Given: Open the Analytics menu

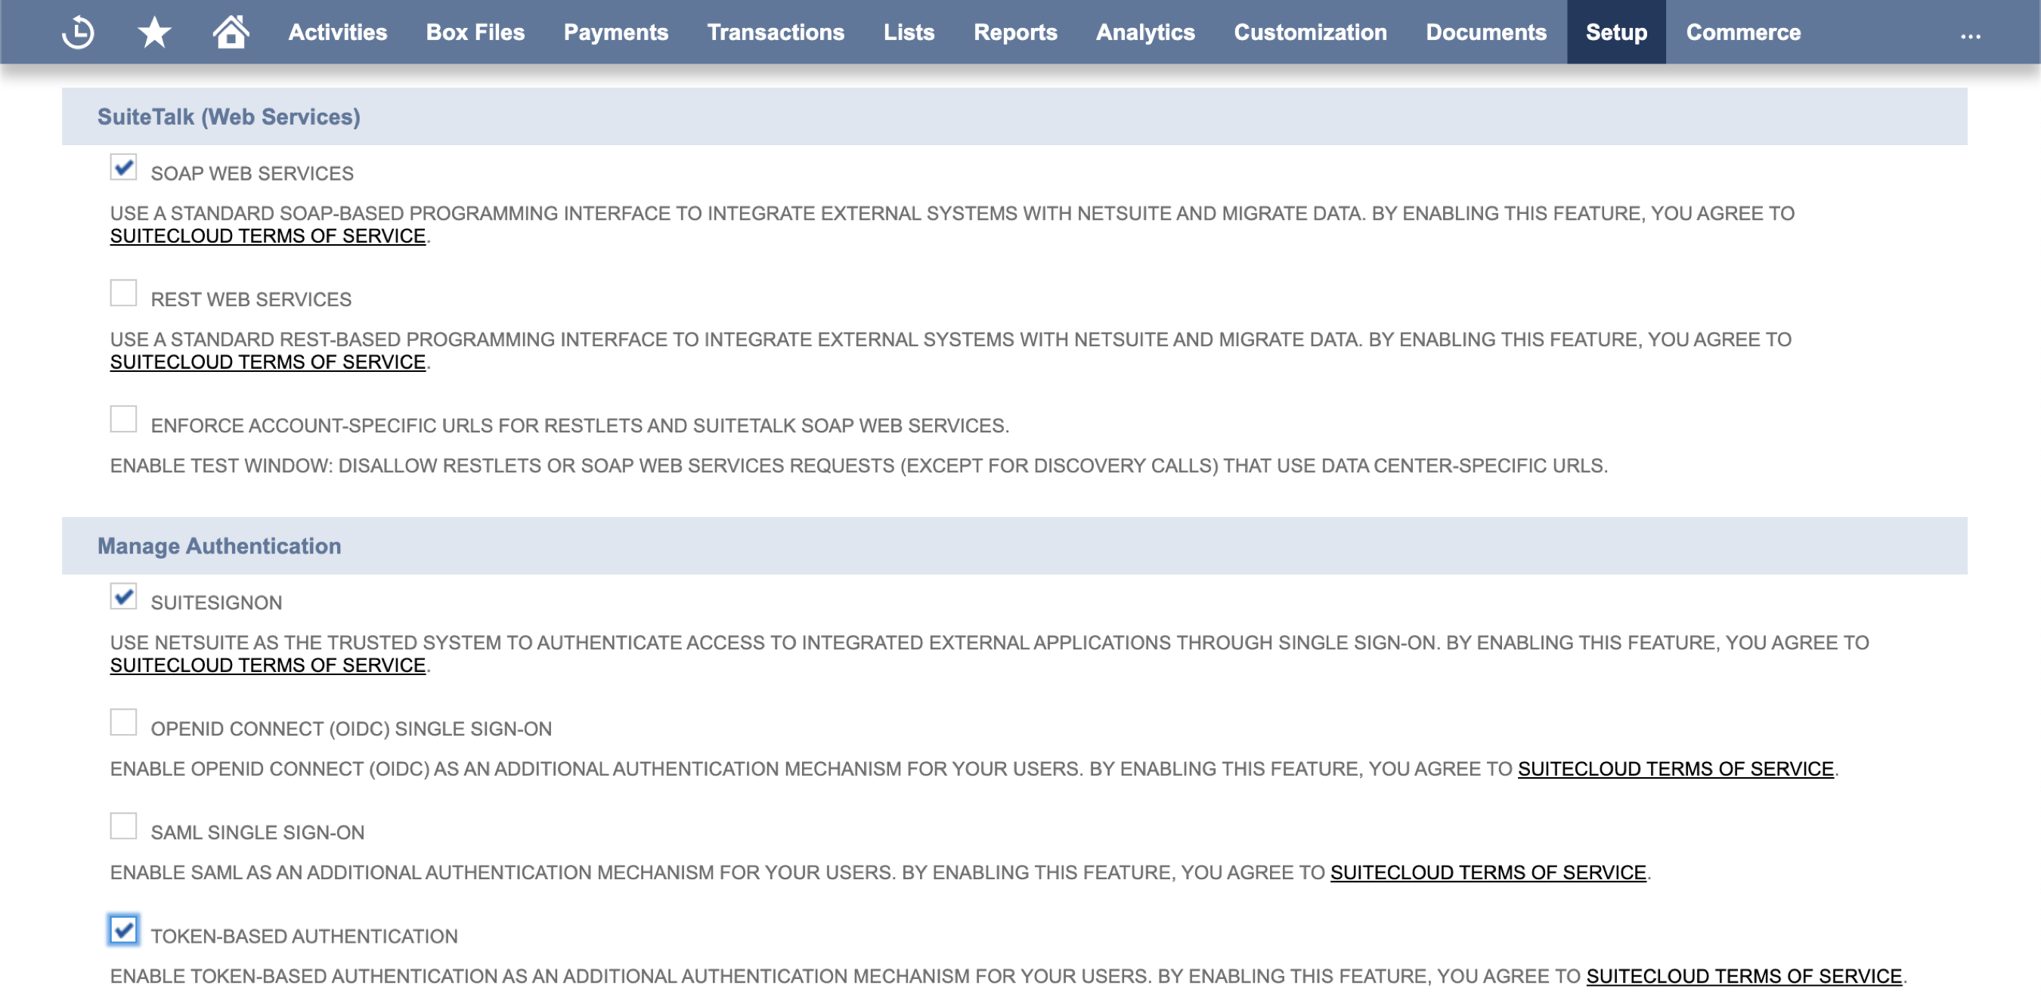Looking at the screenshot, I should tap(1146, 32).
